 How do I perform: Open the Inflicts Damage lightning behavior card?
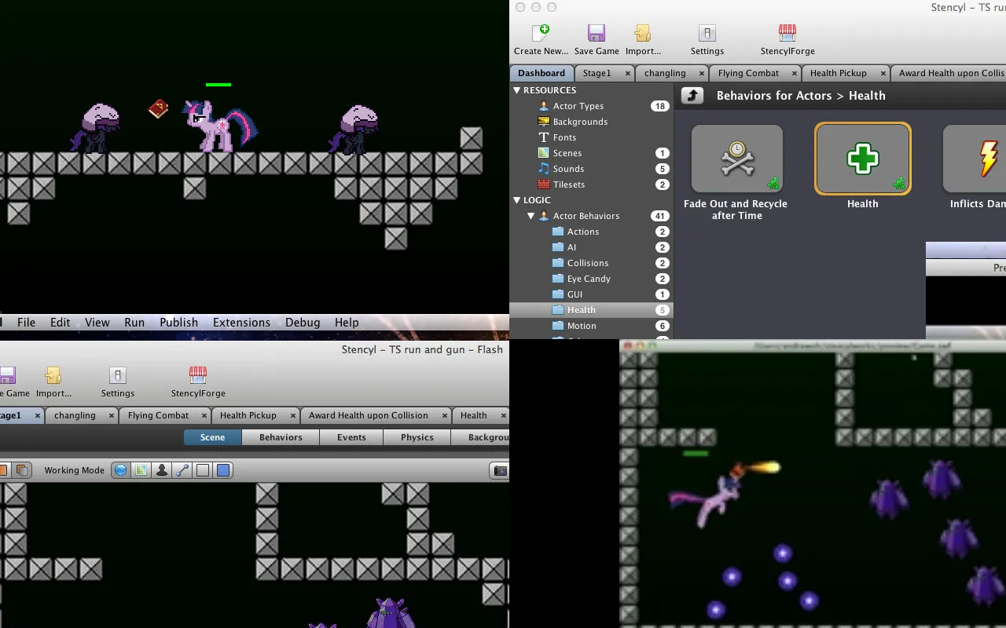coord(975,159)
